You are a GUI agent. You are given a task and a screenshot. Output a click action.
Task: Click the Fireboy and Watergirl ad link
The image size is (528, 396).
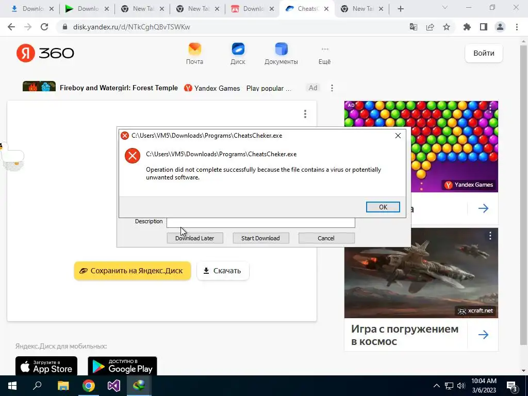[x=119, y=88]
